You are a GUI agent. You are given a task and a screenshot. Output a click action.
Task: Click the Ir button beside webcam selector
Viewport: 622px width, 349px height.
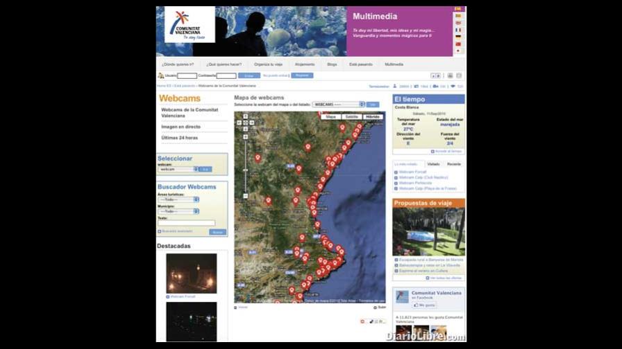(205, 170)
